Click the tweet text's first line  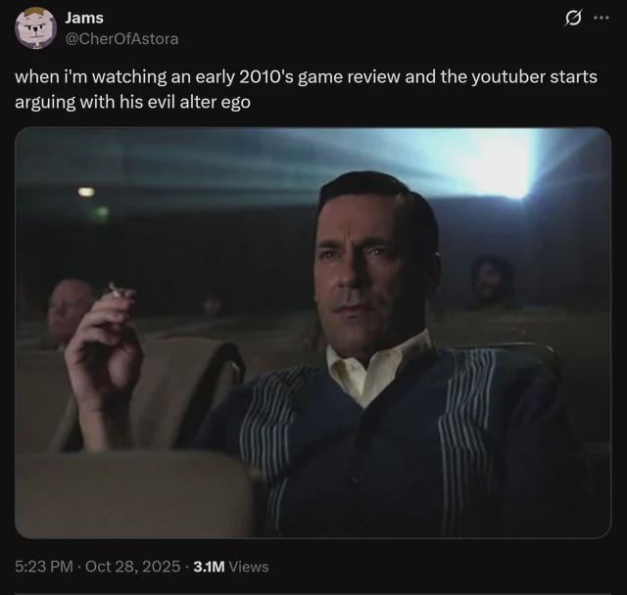point(305,77)
